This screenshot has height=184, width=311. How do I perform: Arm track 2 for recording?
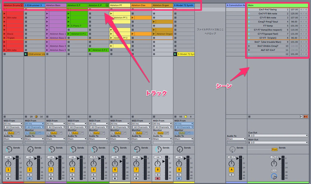(x=30, y=179)
